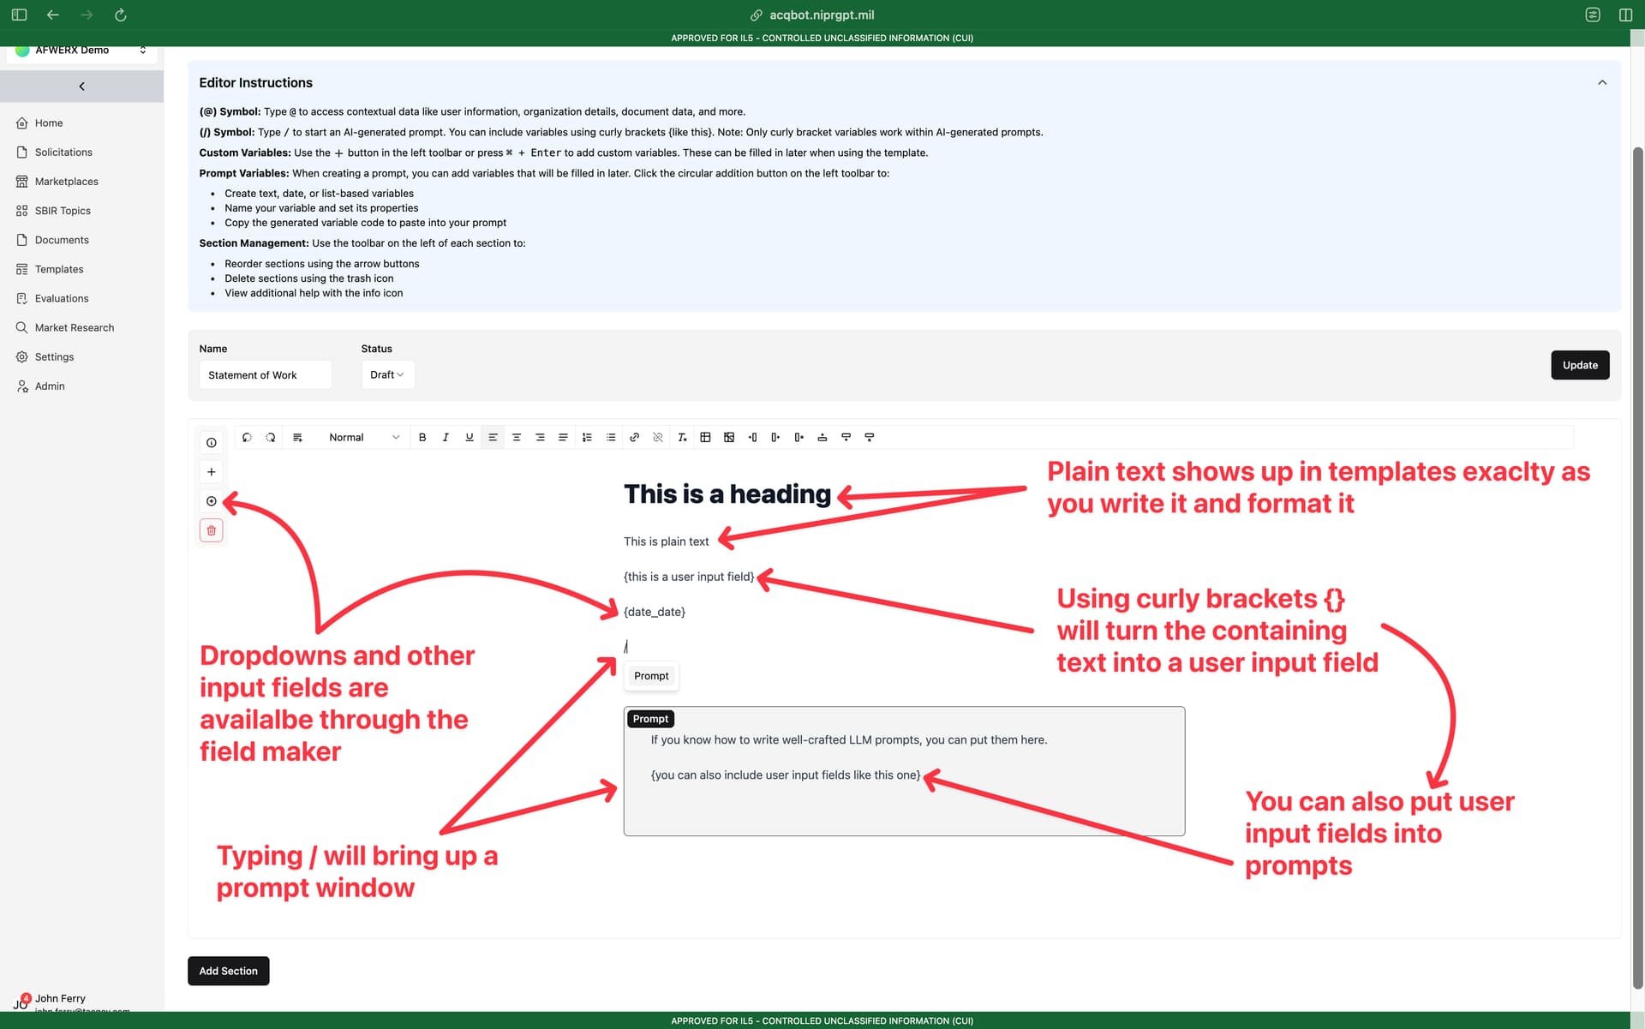1645x1029 pixels.
Task: Undo the last edit in the editor toolbar
Action: (247, 437)
